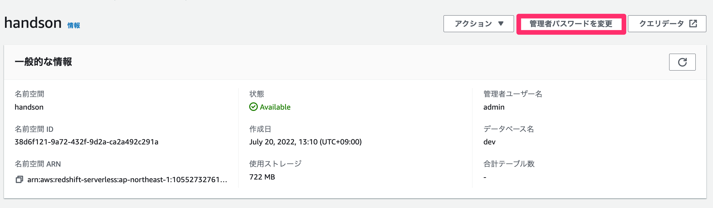Click the 722 MB storage value
The width and height of the screenshot is (713, 208).
pyautogui.click(x=262, y=177)
